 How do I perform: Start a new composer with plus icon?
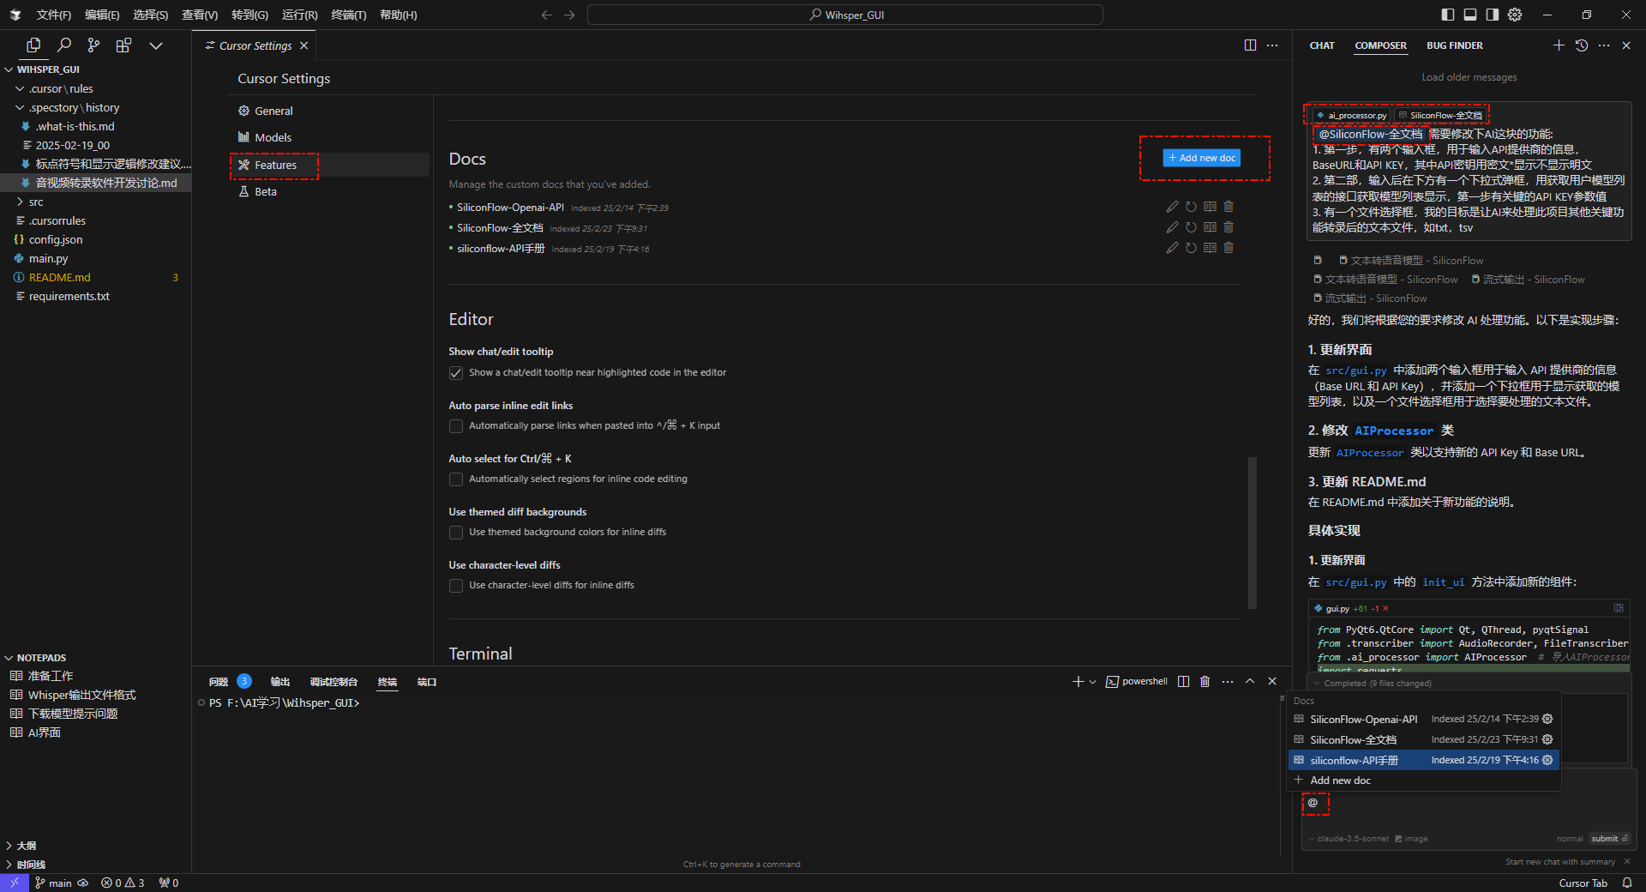pyautogui.click(x=1559, y=45)
